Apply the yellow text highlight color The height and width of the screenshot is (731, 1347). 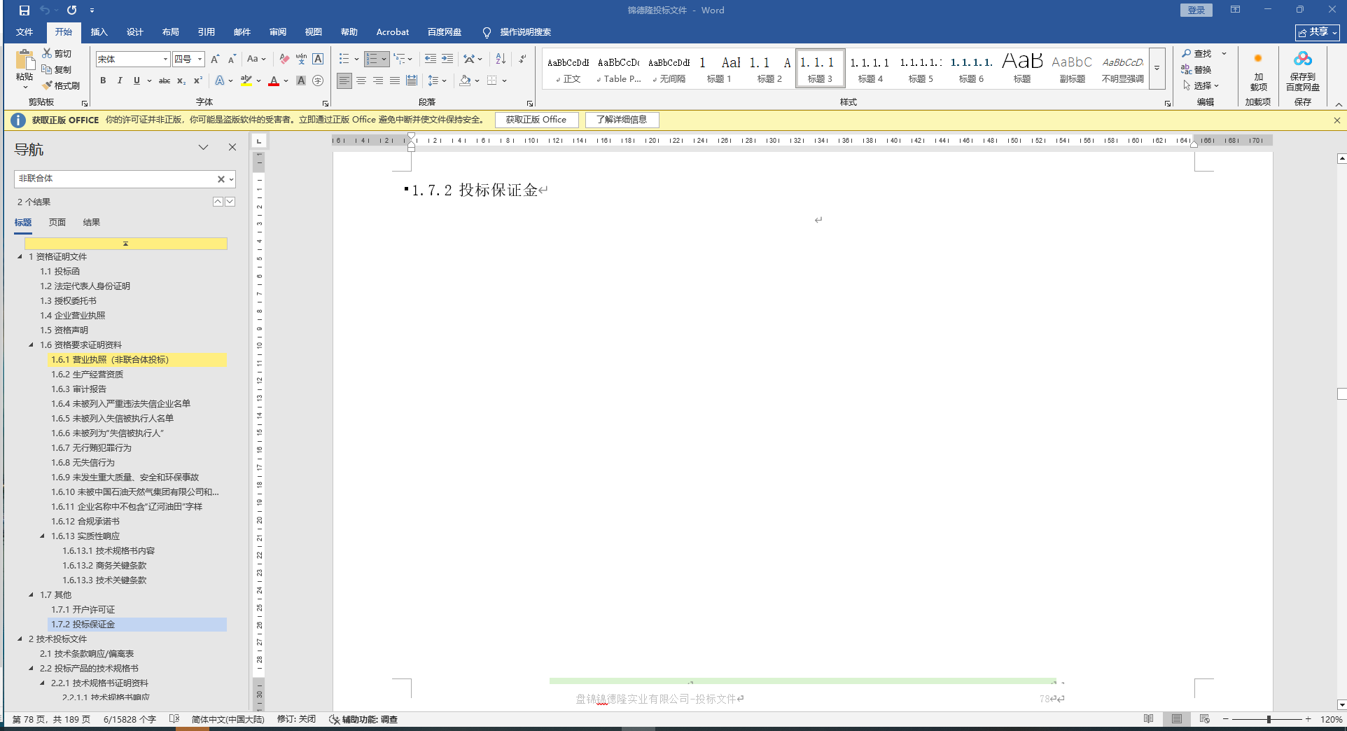click(246, 81)
